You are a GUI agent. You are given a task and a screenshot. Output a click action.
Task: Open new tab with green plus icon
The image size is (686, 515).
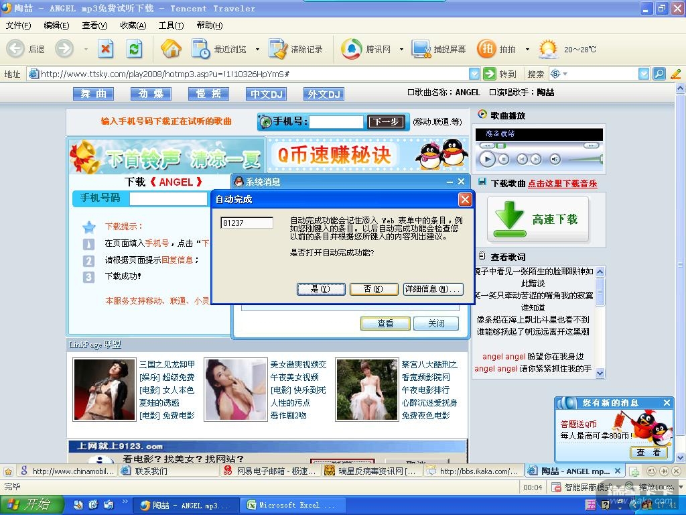[634, 471]
